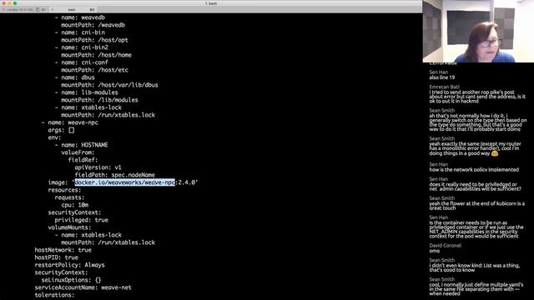Click the 'apiVersion: v1' line
The height and width of the screenshot is (300, 534).
click(98, 167)
